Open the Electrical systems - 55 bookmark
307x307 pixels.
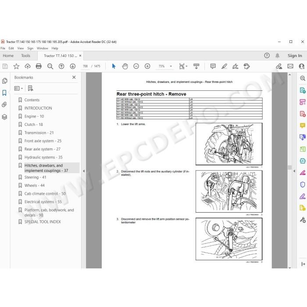43,202
